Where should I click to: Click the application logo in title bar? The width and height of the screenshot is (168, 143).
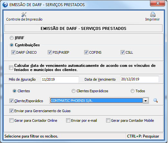(5, 5)
